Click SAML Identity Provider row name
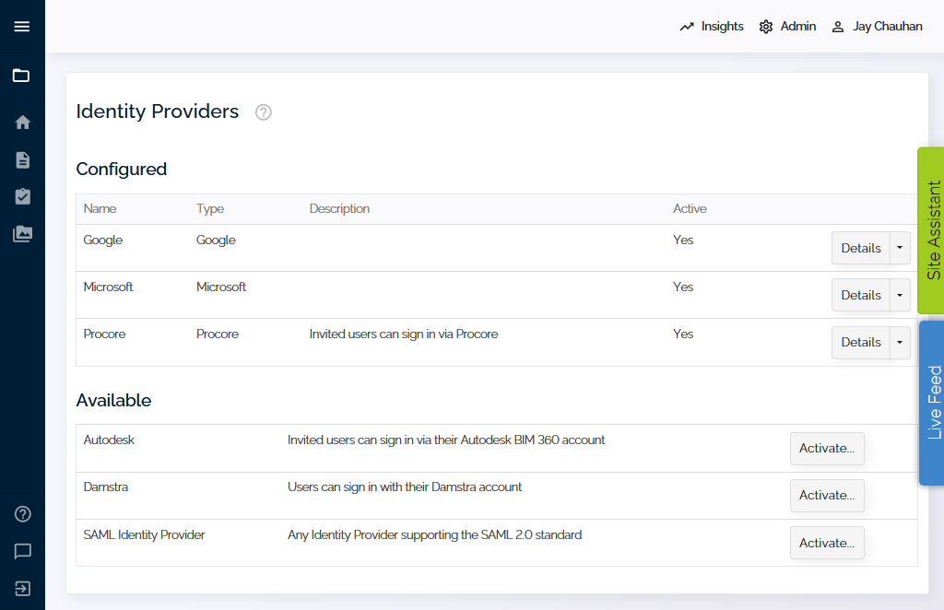The height and width of the screenshot is (610, 944). click(x=144, y=534)
